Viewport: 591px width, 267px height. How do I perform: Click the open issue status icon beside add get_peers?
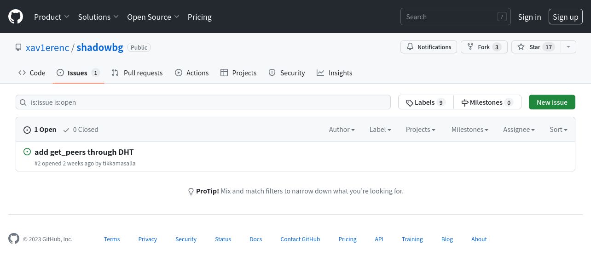(x=27, y=152)
